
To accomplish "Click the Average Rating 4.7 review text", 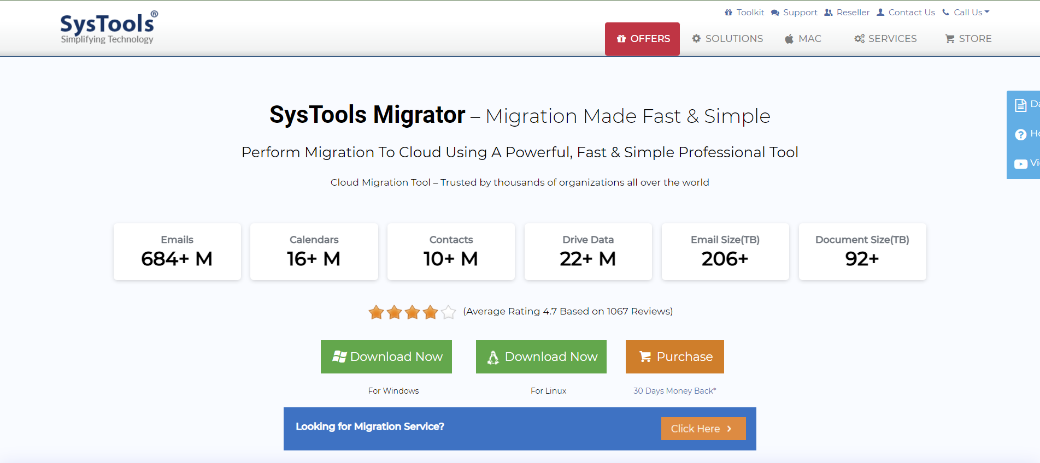I will (x=568, y=311).
